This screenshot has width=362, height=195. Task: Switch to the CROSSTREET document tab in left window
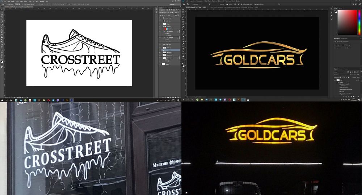coord(18,7)
